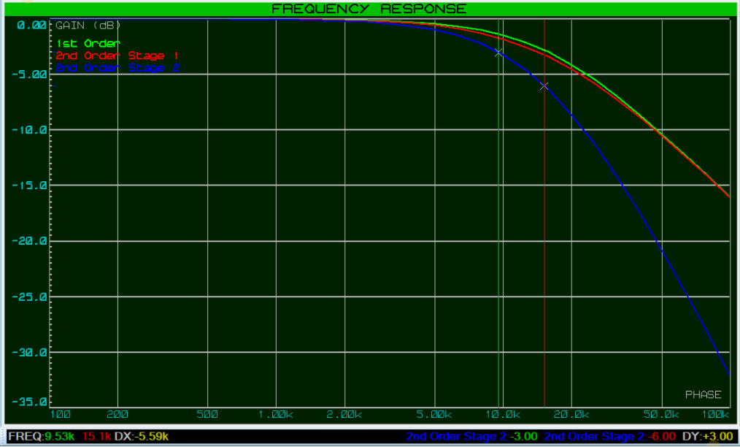Click the FREQUENCY RESPONSE title bar

[x=369, y=9]
